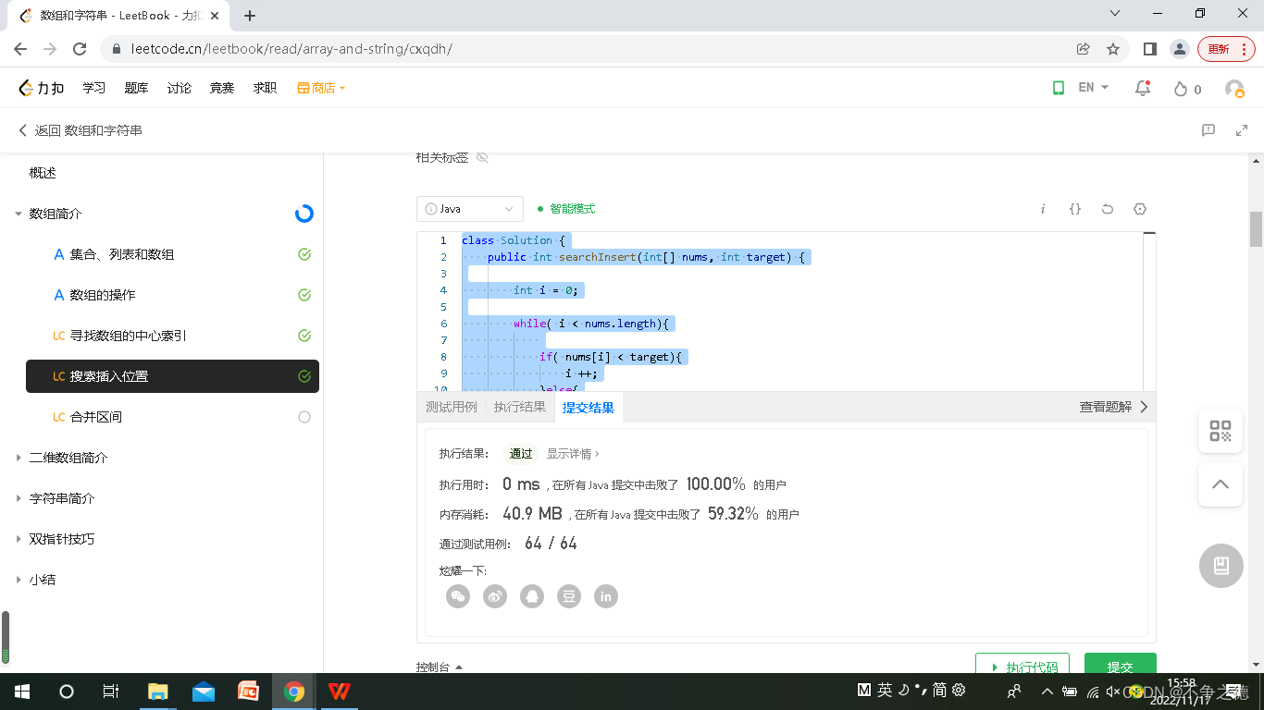Open Mail app from taskbar
Screen dimensions: 1264x710
pos(204,691)
